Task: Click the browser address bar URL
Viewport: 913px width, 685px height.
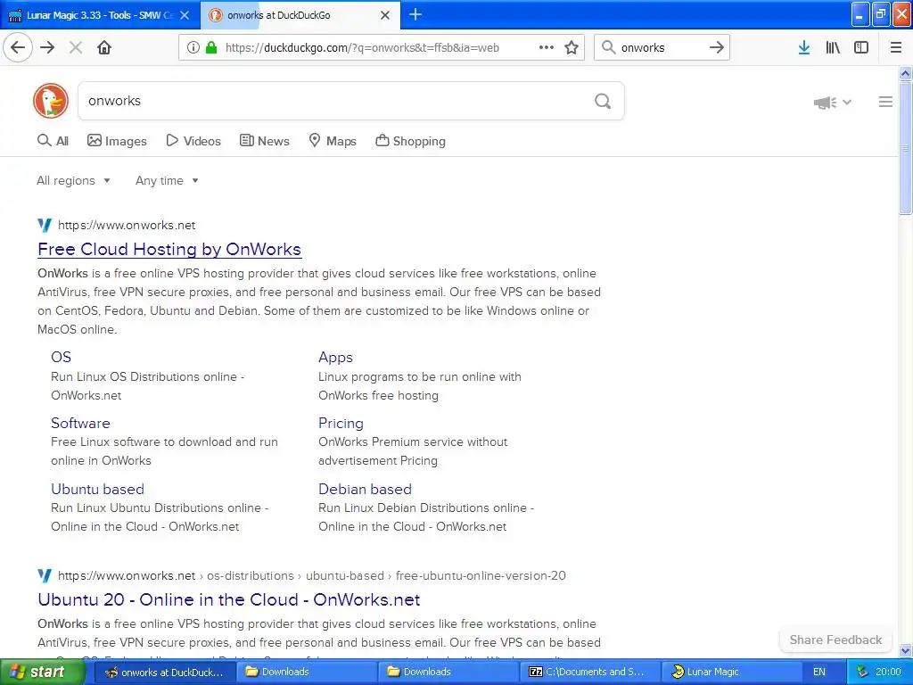Action: pos(362,48)
